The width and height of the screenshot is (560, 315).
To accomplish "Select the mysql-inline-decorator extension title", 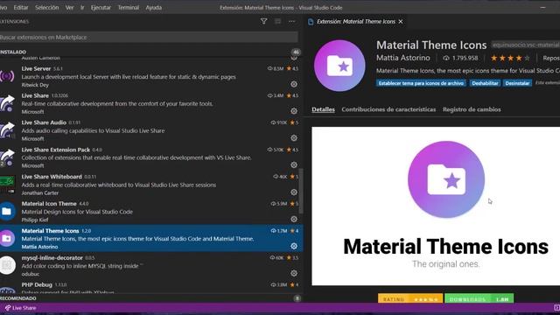I will (x=52, y=258).
